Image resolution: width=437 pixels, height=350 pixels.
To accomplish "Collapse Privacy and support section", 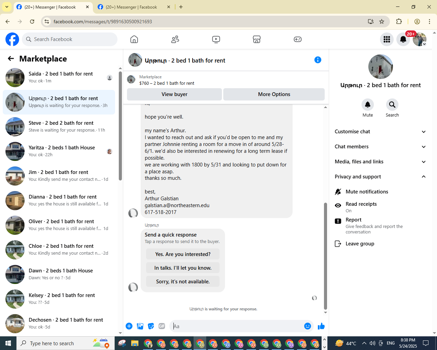I will click(380, 177).
